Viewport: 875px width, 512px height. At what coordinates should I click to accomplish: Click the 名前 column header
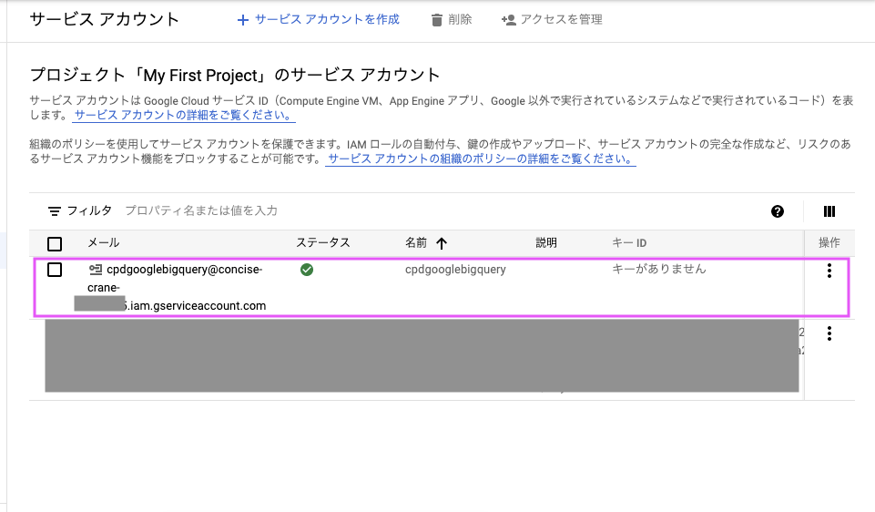[x=416, y=242]
